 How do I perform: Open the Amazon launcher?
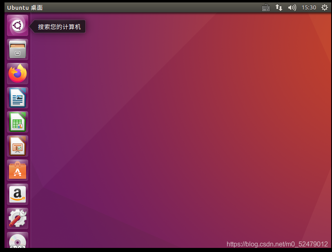[18, 194]
